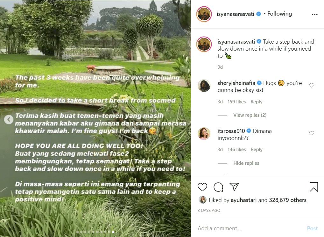
Task: Like itsrossa910's comment with the heart icon
Action: 312,133
